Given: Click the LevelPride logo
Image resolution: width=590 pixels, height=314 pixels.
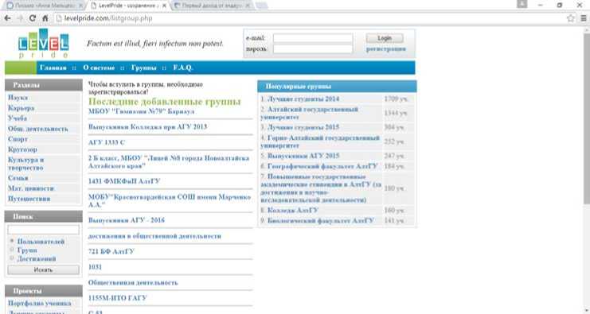Looking at the screenshot, I should (43, 44).
